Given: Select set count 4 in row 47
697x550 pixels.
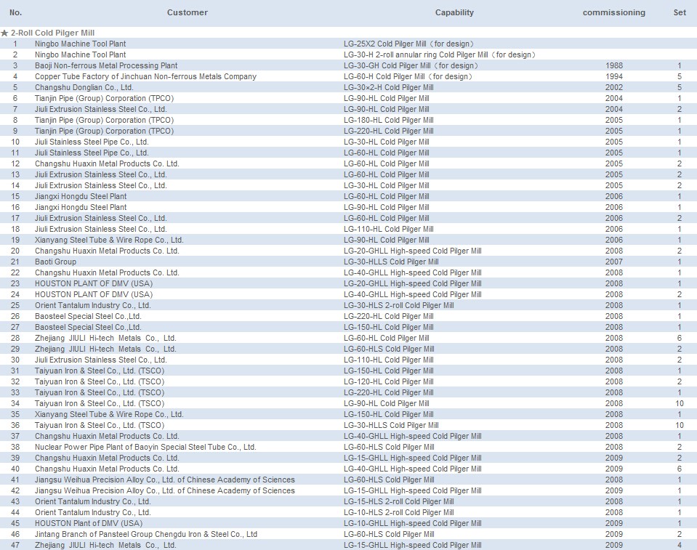Looking at the screenshot, I should (x=680, y=545).
